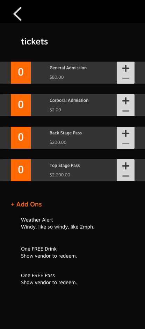
Task: Remove one Corporal Admission ticket with minus
Action: 125,111
